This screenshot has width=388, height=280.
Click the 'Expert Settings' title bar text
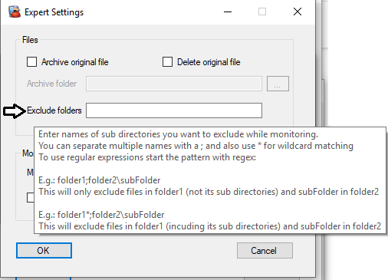(x=54, y=12)
